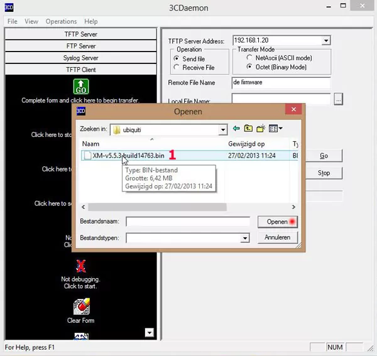
Task: Click the Annuleren button
Action: 276,237
